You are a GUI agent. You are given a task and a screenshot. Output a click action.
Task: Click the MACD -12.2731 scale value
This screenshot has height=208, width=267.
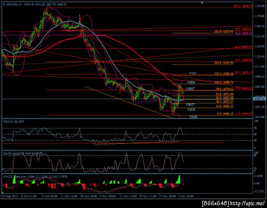[259, 192]
